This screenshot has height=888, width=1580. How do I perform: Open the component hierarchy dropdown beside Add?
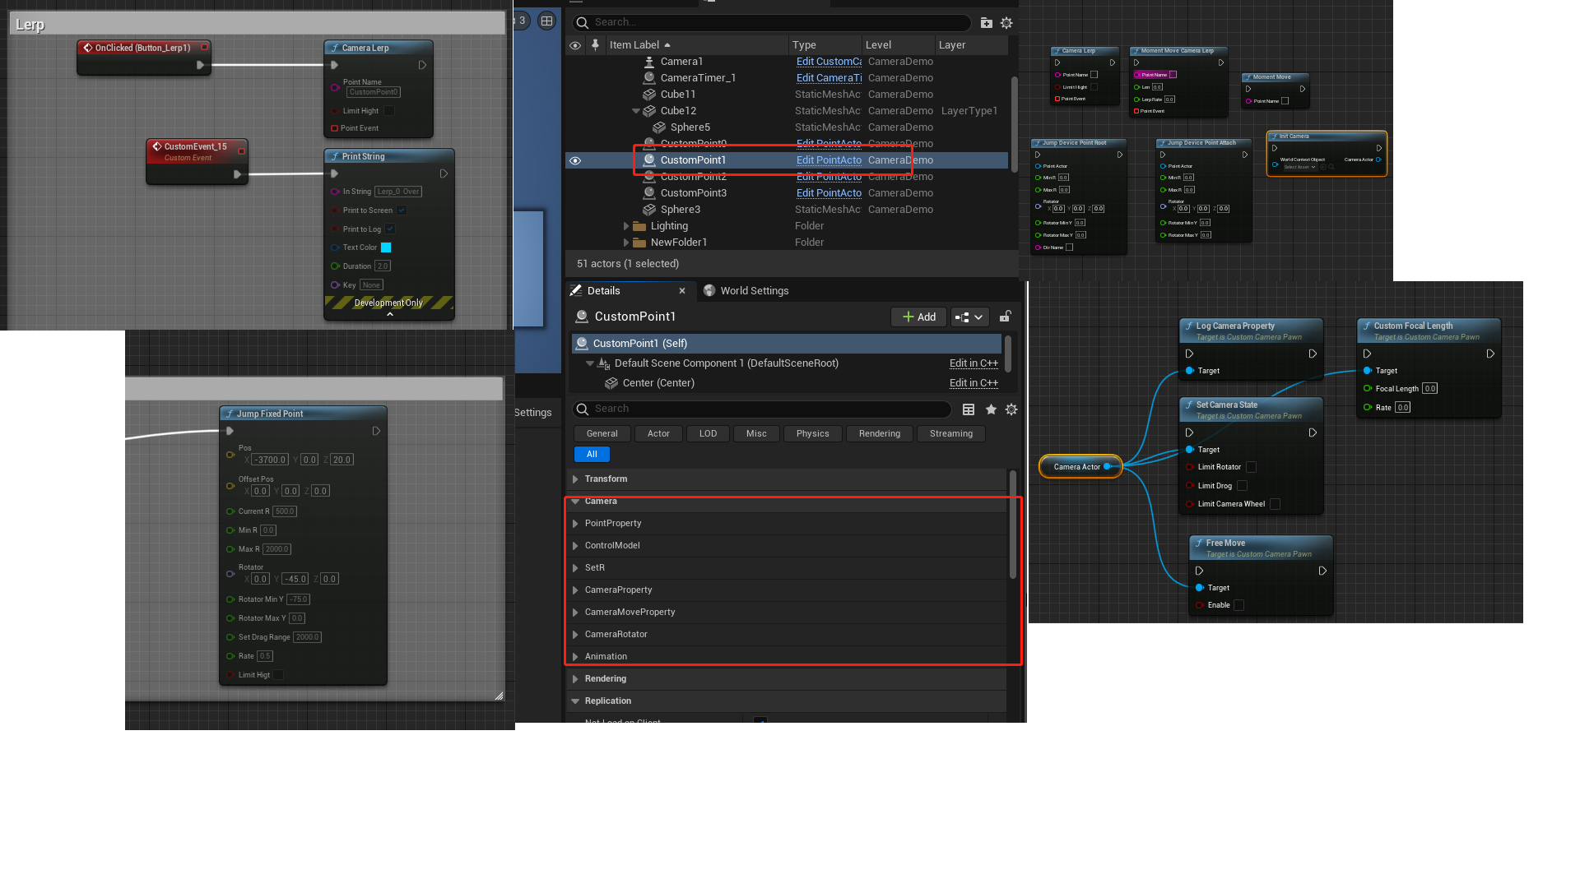coord(969,317)
